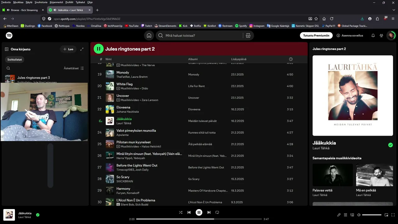The height and width of the screenshot is (224, 398).
Task: Go back to the previous page
Action: pyautogui.click(x=5, y=19)
